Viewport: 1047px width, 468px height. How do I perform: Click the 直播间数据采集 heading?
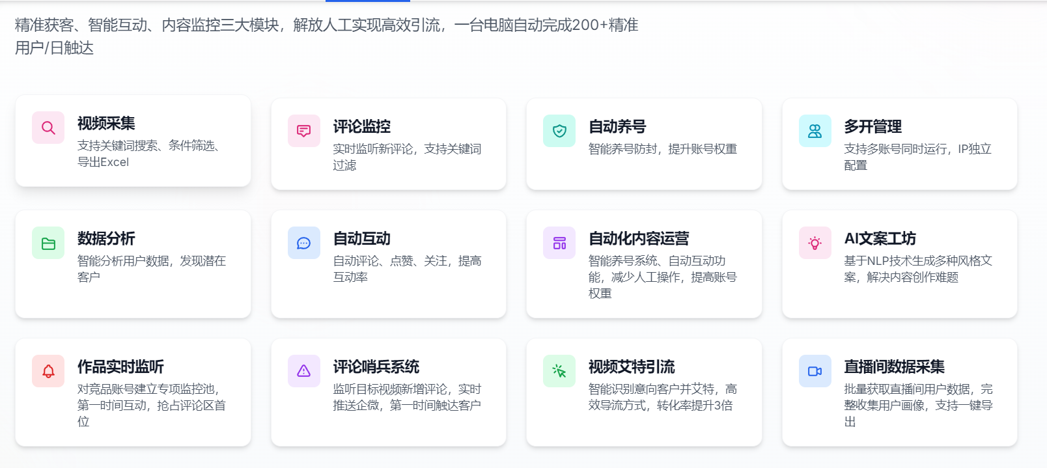click(894, 366)
